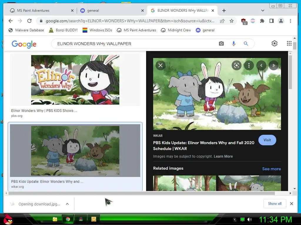Image resolution: width=301 pixels, height=225 pixels.
Task: Toggle the browser side panel
Action: [x=271, y=21]
